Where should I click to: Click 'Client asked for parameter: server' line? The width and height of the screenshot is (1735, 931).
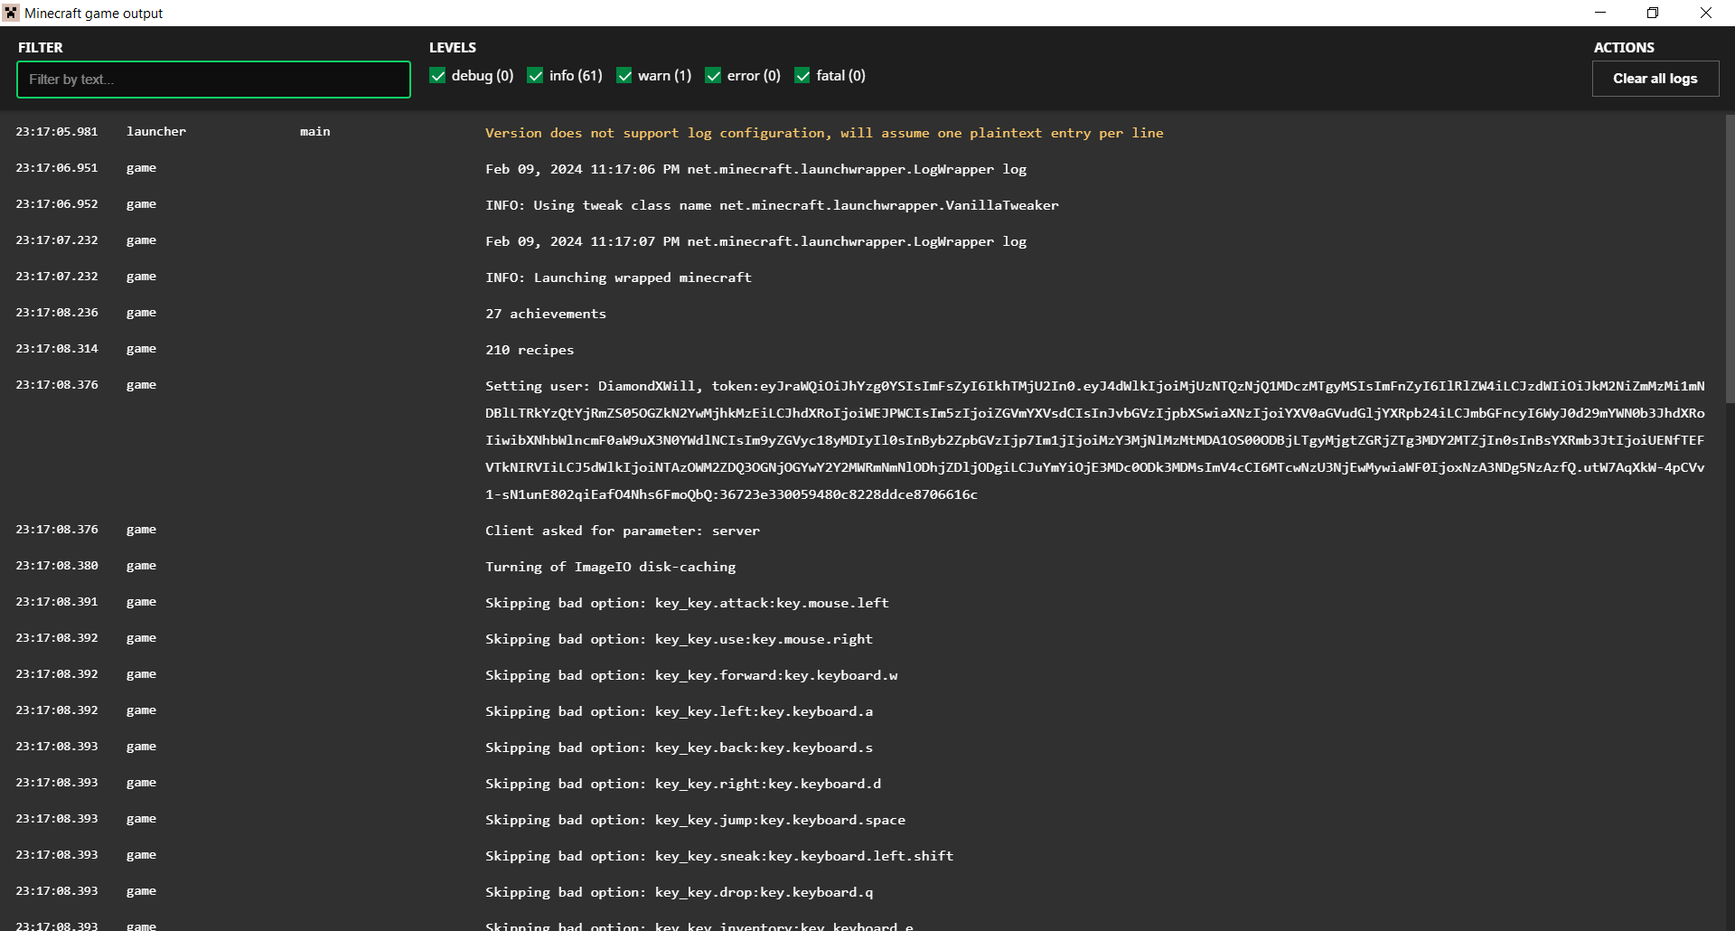point(622,531)
